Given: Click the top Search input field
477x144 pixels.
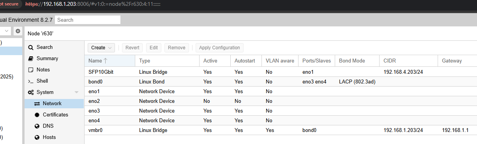Looking at the screenshot, I should point(88,20).
